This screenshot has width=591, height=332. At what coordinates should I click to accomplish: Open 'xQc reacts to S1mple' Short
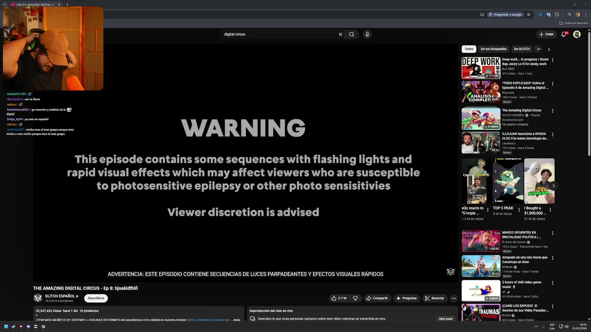(476, 181)
